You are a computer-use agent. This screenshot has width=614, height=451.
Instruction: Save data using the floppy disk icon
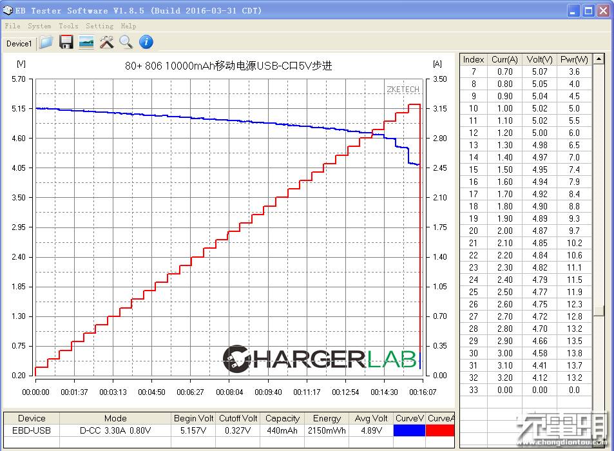[66, 43]
